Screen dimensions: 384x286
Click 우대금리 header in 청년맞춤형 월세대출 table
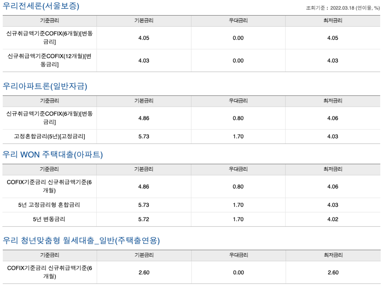tap(239, 255)
